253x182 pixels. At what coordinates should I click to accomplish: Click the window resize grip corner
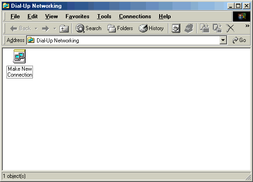[x=248, y=177]
